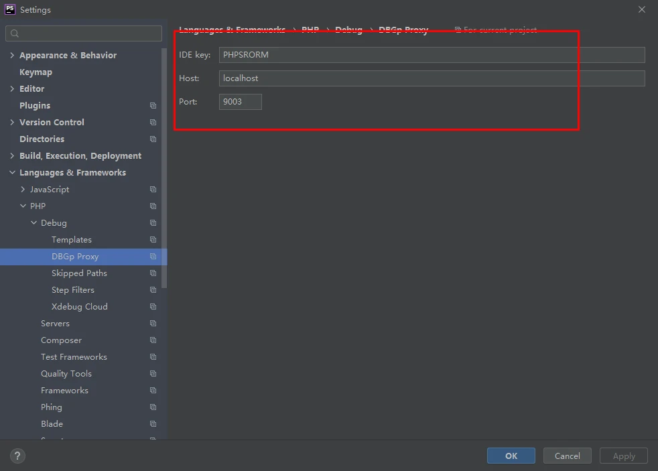Click the Host field containing localhost
Viewport: 658px width, 471px height.
[432, 78]
